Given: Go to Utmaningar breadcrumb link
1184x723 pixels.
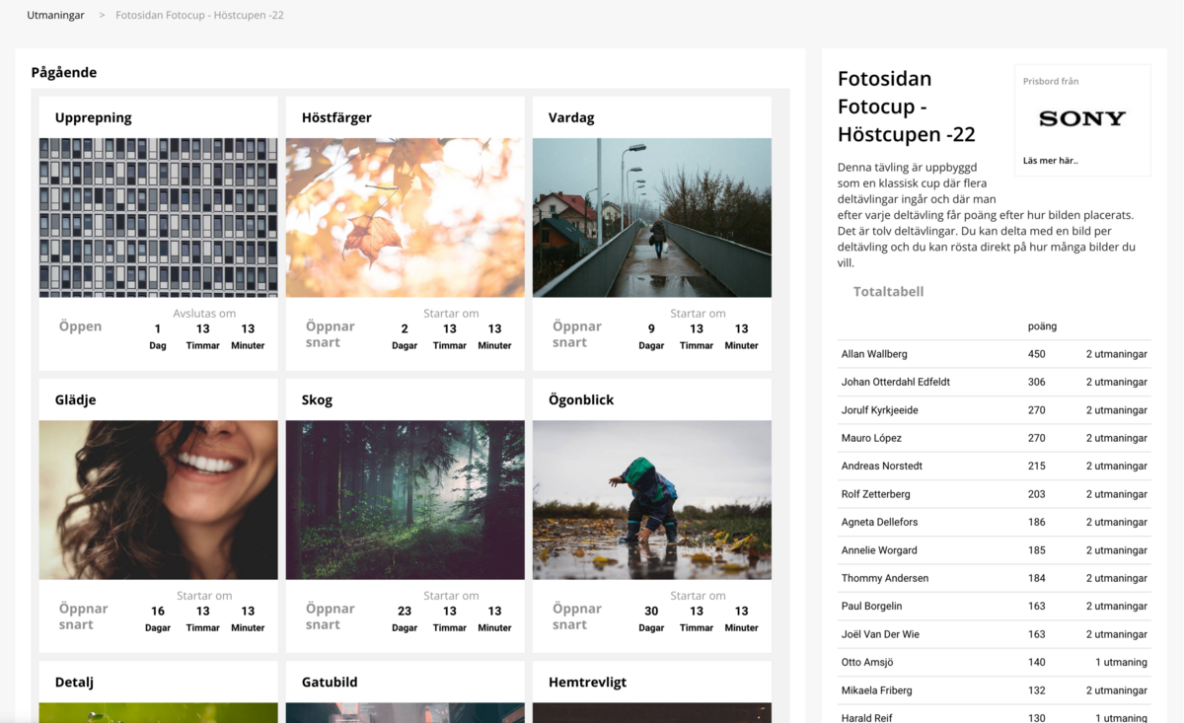Looking at the screenshot, I should pos(55,16).
